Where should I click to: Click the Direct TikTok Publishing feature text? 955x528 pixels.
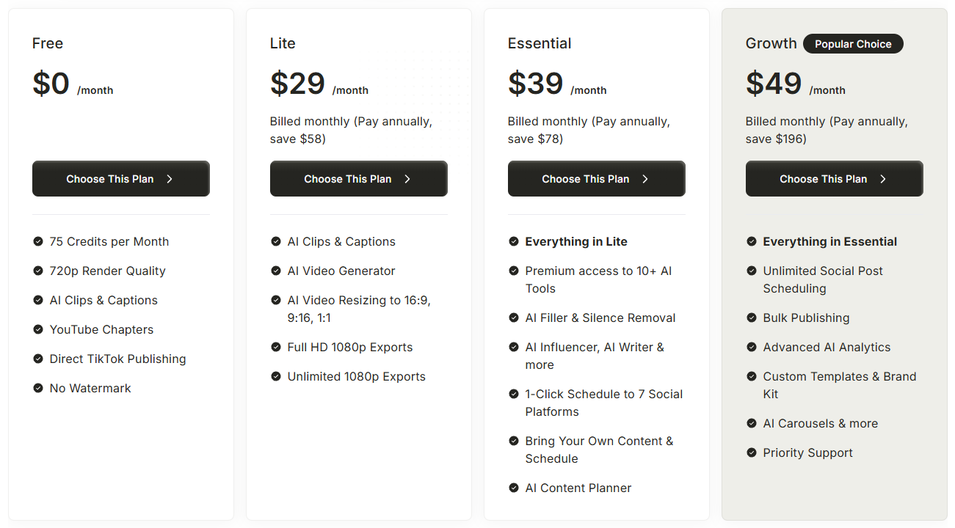[117, 359]
